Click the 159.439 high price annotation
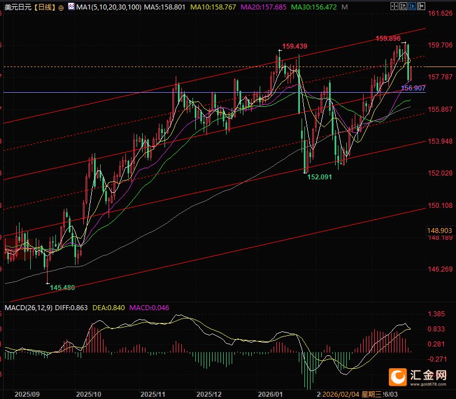Image resolution: width=456 pixels, height=399 pixels. pyautogui.click(x=295, y=46)
